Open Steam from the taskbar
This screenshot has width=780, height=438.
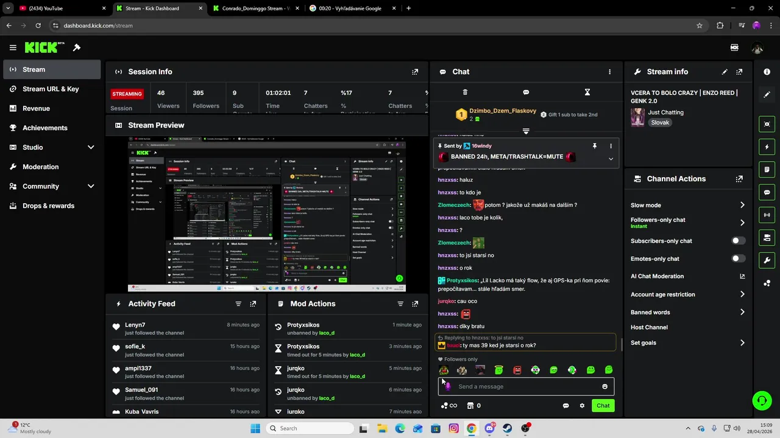tap(507, 428)
